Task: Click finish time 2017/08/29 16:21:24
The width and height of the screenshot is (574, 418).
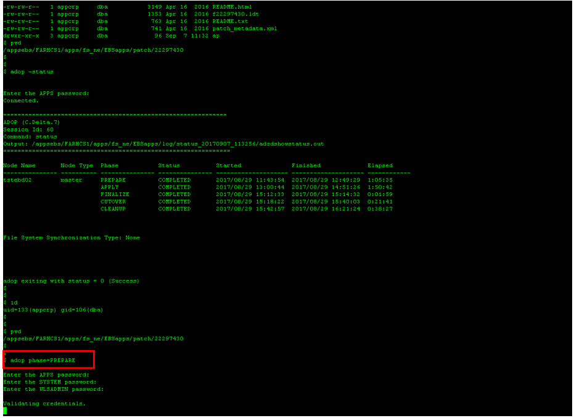Action: tap(326, 209)
